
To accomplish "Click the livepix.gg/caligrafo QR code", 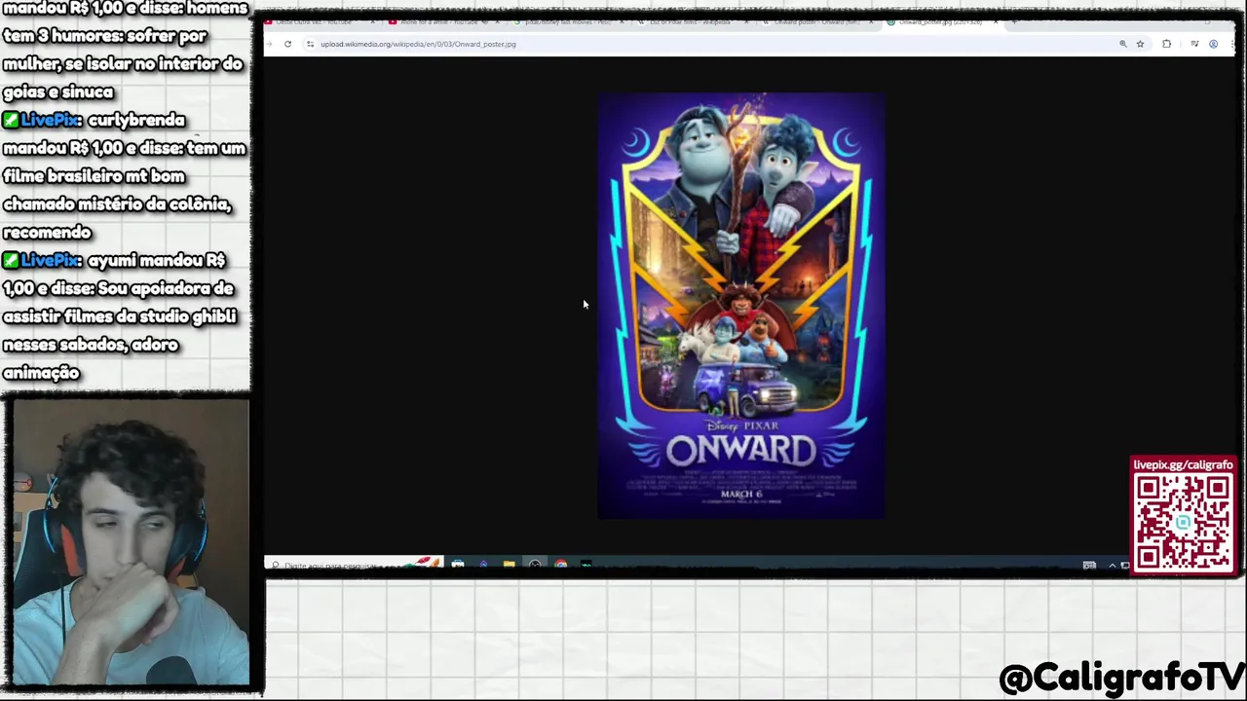I will 1183,522.
